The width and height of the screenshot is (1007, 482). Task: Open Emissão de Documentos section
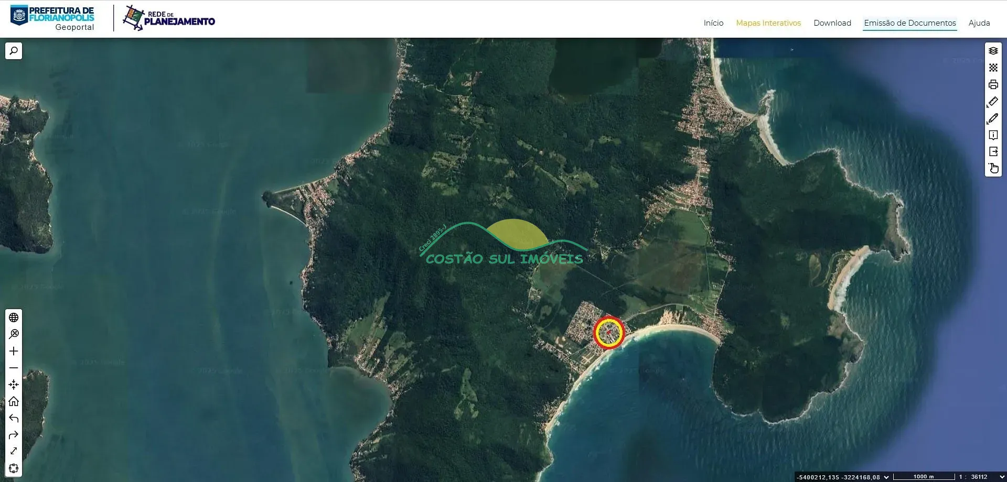(910, 23)
